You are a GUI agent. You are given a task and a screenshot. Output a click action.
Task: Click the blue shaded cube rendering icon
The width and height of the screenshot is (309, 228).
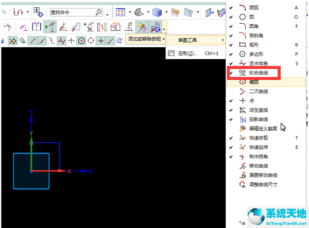[157, 12]
